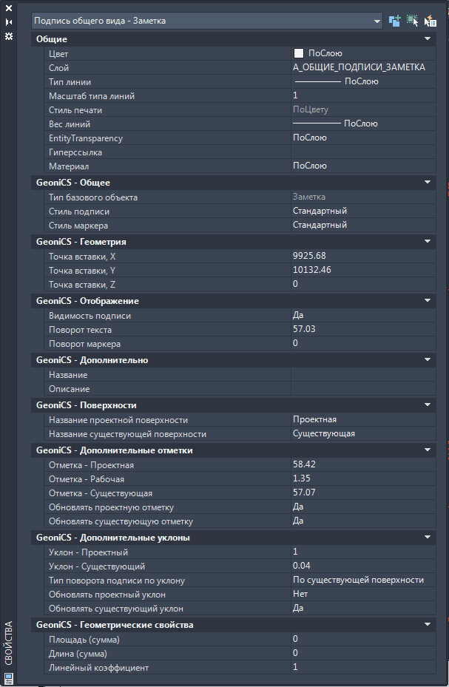Collapse the 'GeoniCS - Поверхности' section
The image size is (449, 687).
click(x=427, y=405)
